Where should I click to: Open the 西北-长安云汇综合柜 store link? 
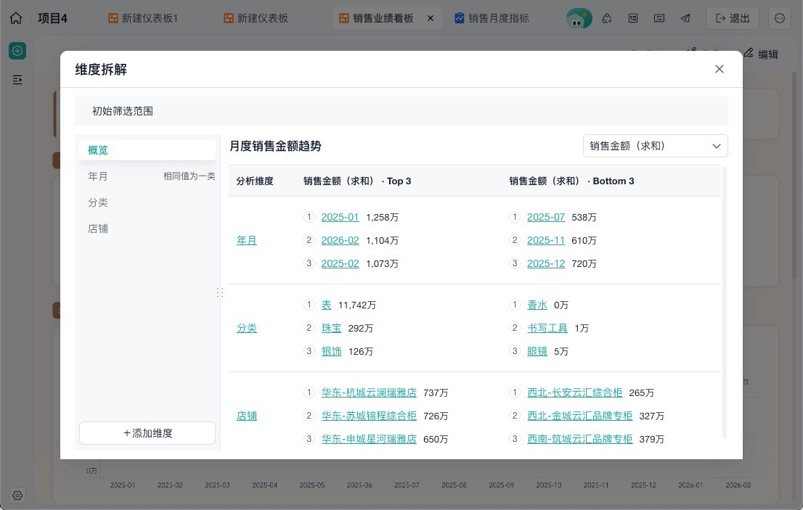[574, 393]
